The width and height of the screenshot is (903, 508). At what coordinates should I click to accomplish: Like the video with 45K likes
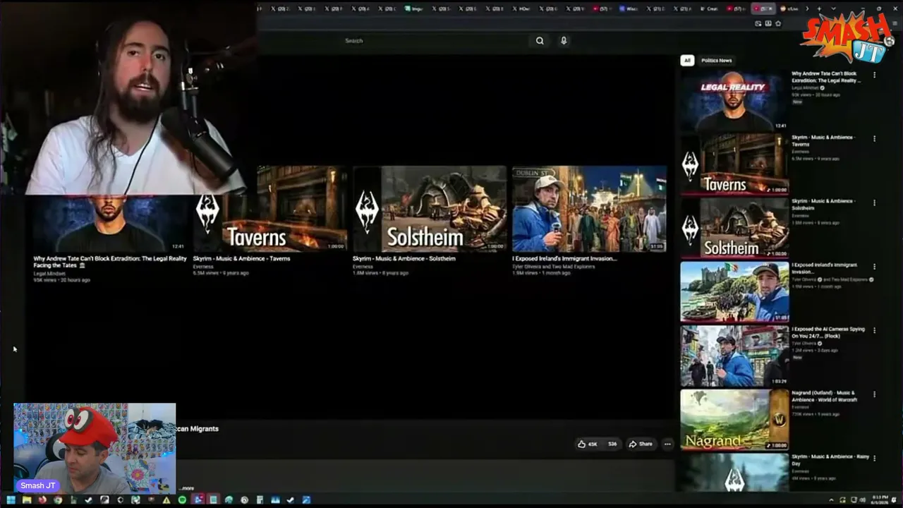588,444
